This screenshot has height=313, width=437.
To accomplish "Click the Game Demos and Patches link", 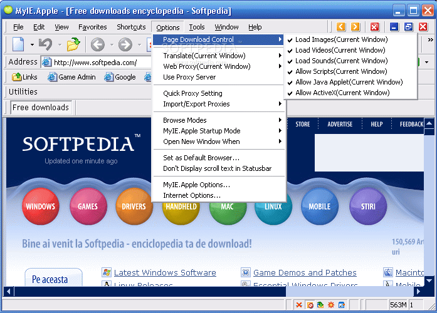I will 305,272.
